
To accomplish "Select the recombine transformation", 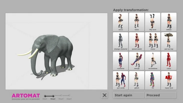I will click(153, 61).
